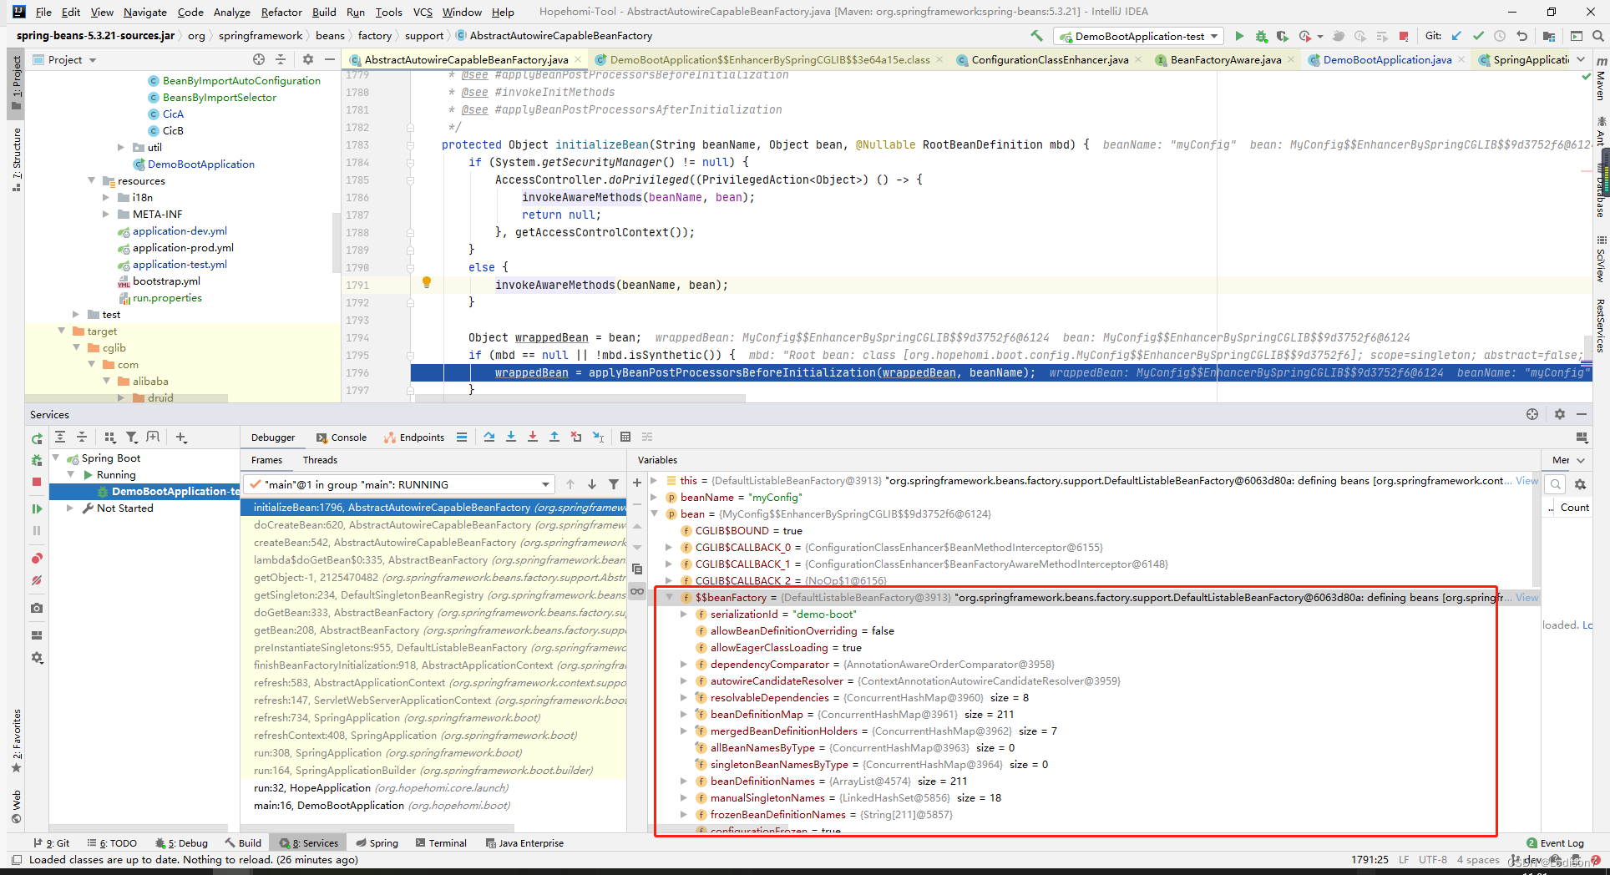Commit changes using the Git checkmark icon
This screenshot has height=875, width=1610.
point(1478,36)
